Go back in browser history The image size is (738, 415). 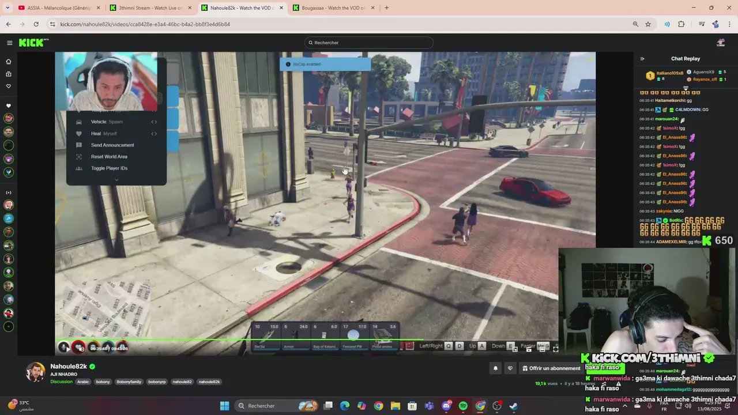(8, 24)
